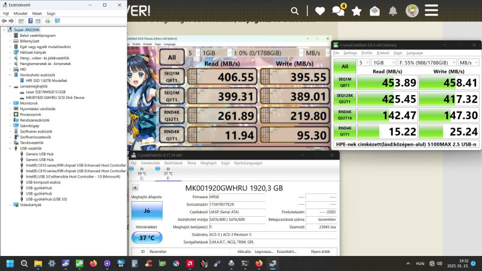The height and width of the screenshot is (271, 482).
Task: Open the envelope mail icon in site header
Action: pos(374,11)
